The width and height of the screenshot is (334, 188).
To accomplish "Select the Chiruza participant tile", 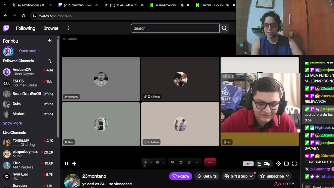I will point(180,79).
